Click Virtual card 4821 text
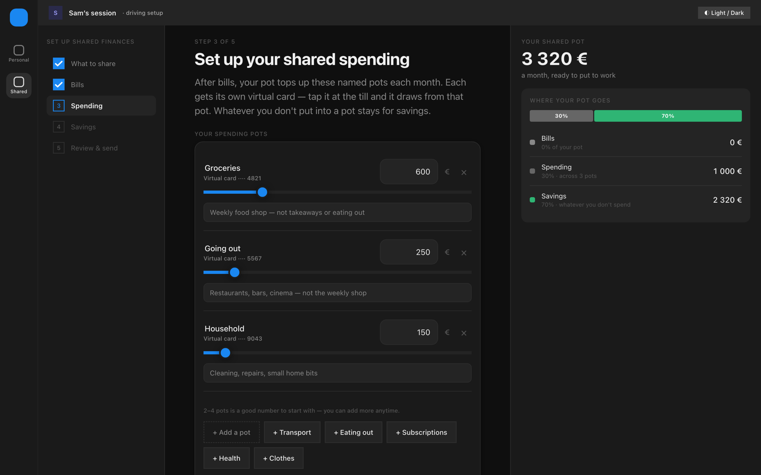 point(233,178)
